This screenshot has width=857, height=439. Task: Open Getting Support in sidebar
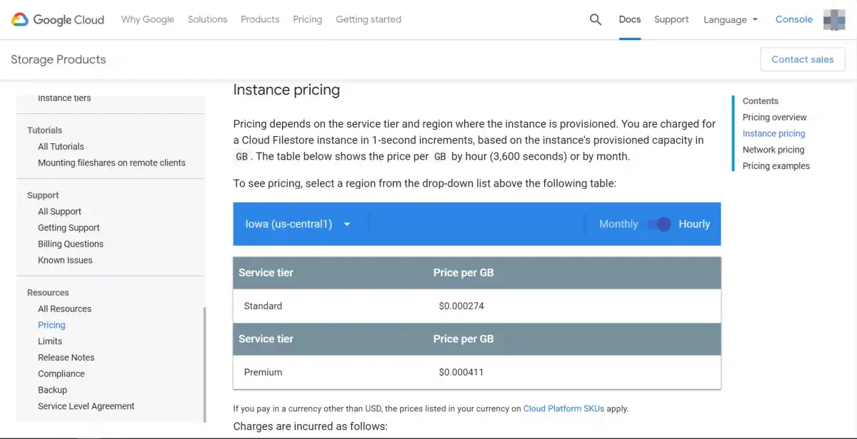(x=69, y=228)
